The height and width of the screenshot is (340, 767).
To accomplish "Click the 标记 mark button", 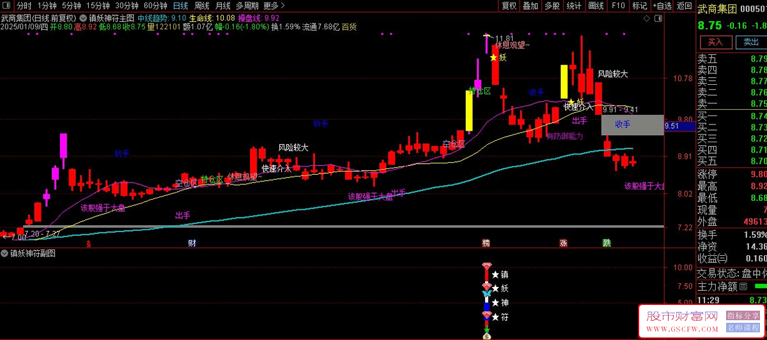I will pos(639,6).
